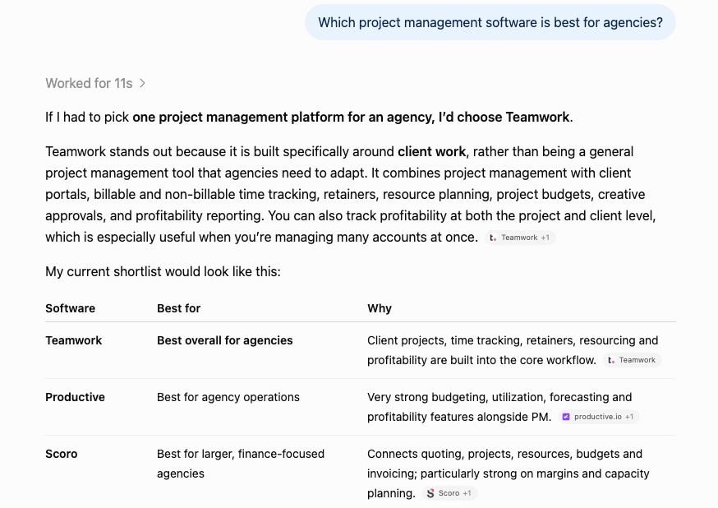718x508 pixels.
Task: Open the "productive.io +1" source chip
Action: pyautogui.click(x=599, y=417)
